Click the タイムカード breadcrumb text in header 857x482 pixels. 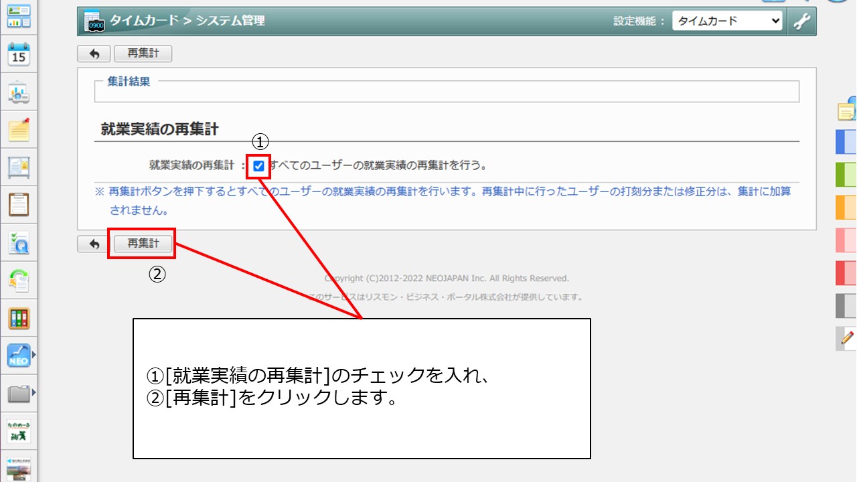[x=144, y=21]
